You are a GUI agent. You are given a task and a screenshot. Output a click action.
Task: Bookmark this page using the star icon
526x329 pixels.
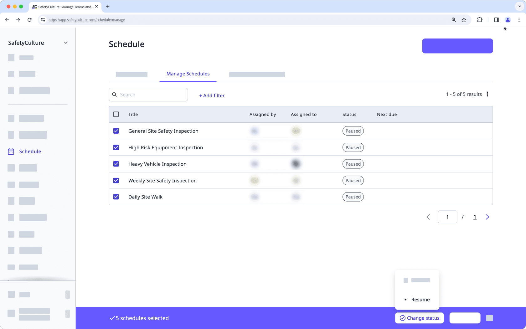point(464,19)
